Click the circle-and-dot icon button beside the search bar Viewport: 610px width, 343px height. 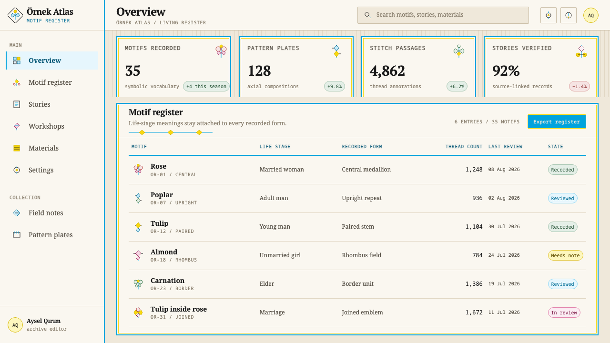click(x=549, y=15)
